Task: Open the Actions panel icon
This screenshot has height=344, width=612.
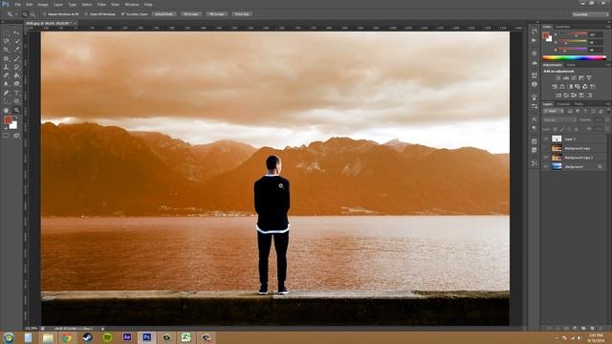Action: click(535, 40)
